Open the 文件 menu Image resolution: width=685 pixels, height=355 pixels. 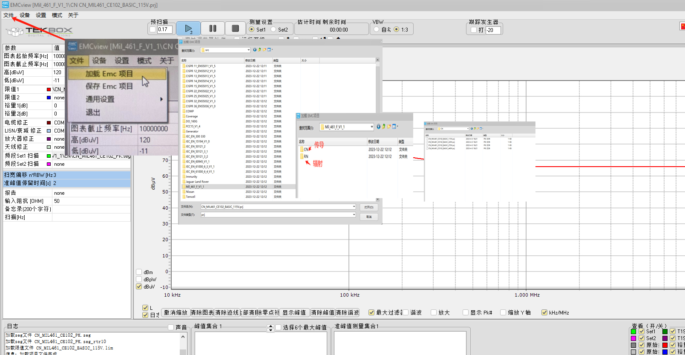pos(9,15)
